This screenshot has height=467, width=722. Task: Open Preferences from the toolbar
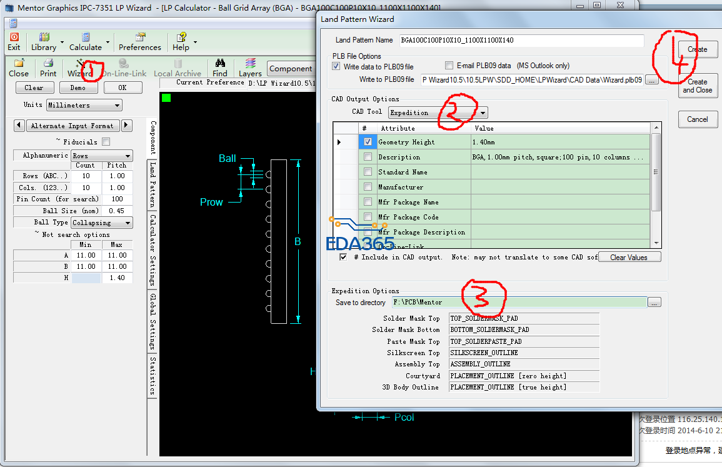point(140,41)
